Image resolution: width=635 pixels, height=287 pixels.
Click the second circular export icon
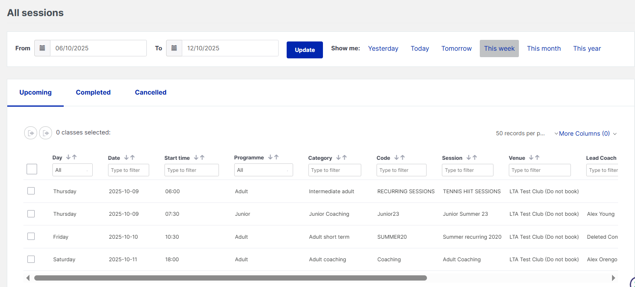tap(46, 133)
